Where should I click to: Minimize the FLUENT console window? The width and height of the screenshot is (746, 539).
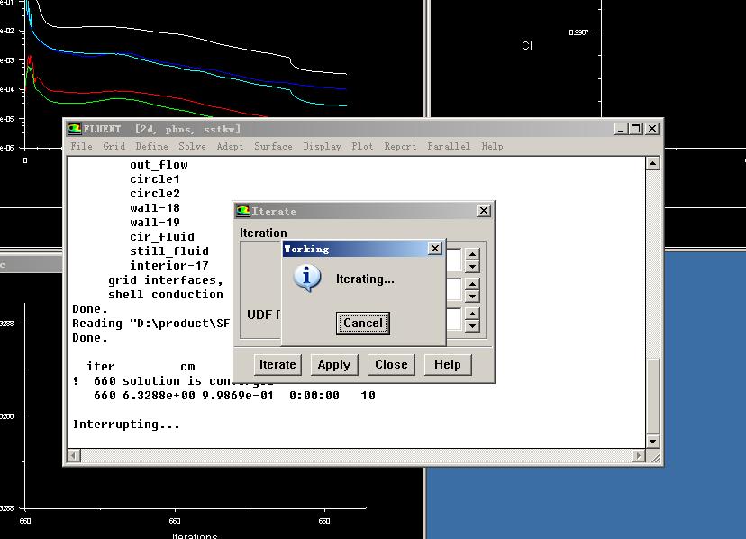(x=621, y=129)
